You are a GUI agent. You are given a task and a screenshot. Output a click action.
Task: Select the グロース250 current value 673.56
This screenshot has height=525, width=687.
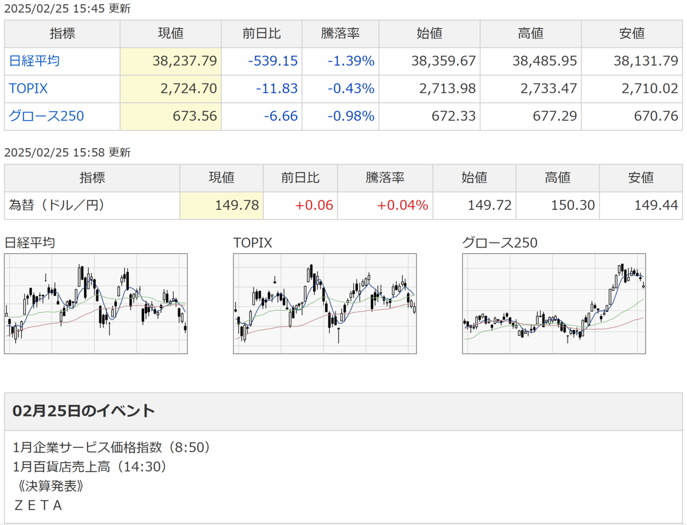point(195,116)
